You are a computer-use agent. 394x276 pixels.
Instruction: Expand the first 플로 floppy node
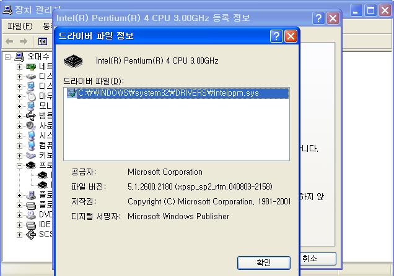click(19, 195)
